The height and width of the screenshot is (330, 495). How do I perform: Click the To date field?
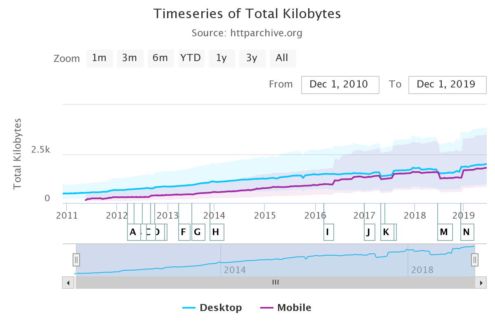tap(448, 85)
